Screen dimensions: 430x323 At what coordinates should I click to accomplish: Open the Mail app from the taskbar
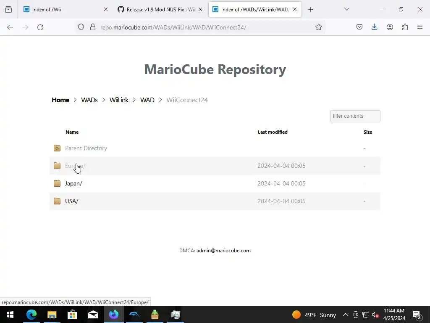pos(93,315)
